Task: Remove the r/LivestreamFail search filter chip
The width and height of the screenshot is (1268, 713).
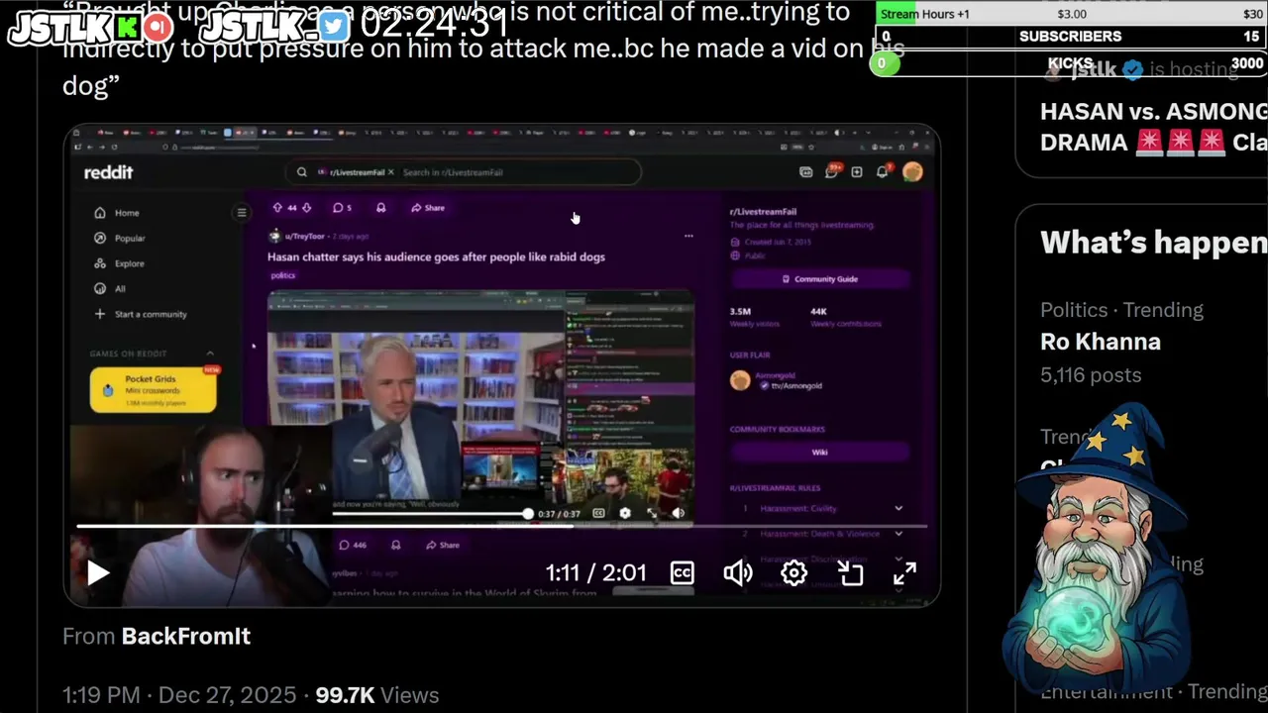Action: pyautogui.click(x=390, y=172)
